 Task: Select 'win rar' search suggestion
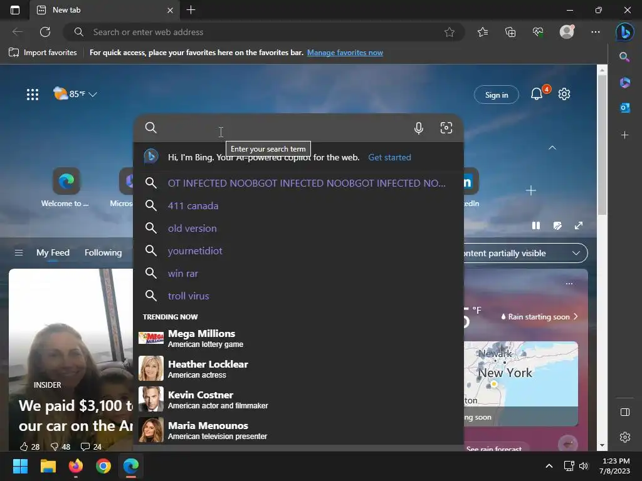298,273
